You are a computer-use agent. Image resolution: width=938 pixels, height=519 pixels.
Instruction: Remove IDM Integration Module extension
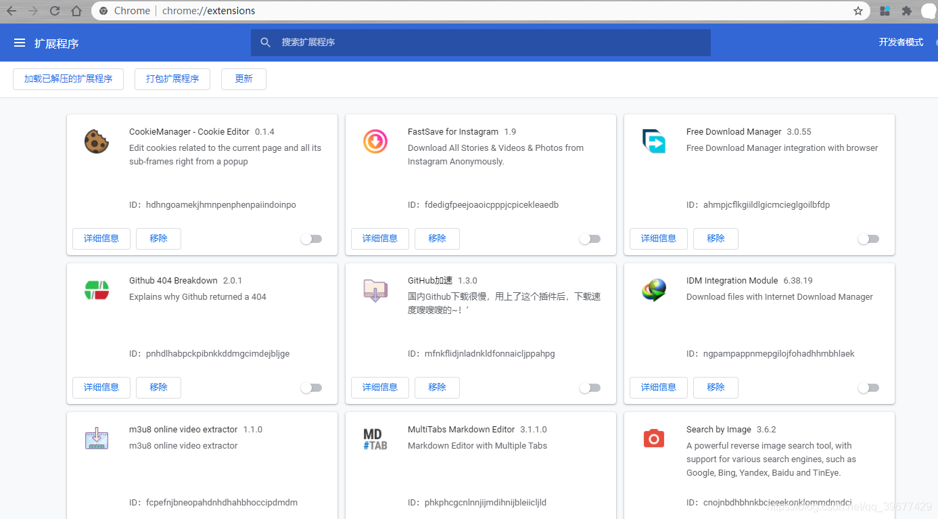coord(716,387)
